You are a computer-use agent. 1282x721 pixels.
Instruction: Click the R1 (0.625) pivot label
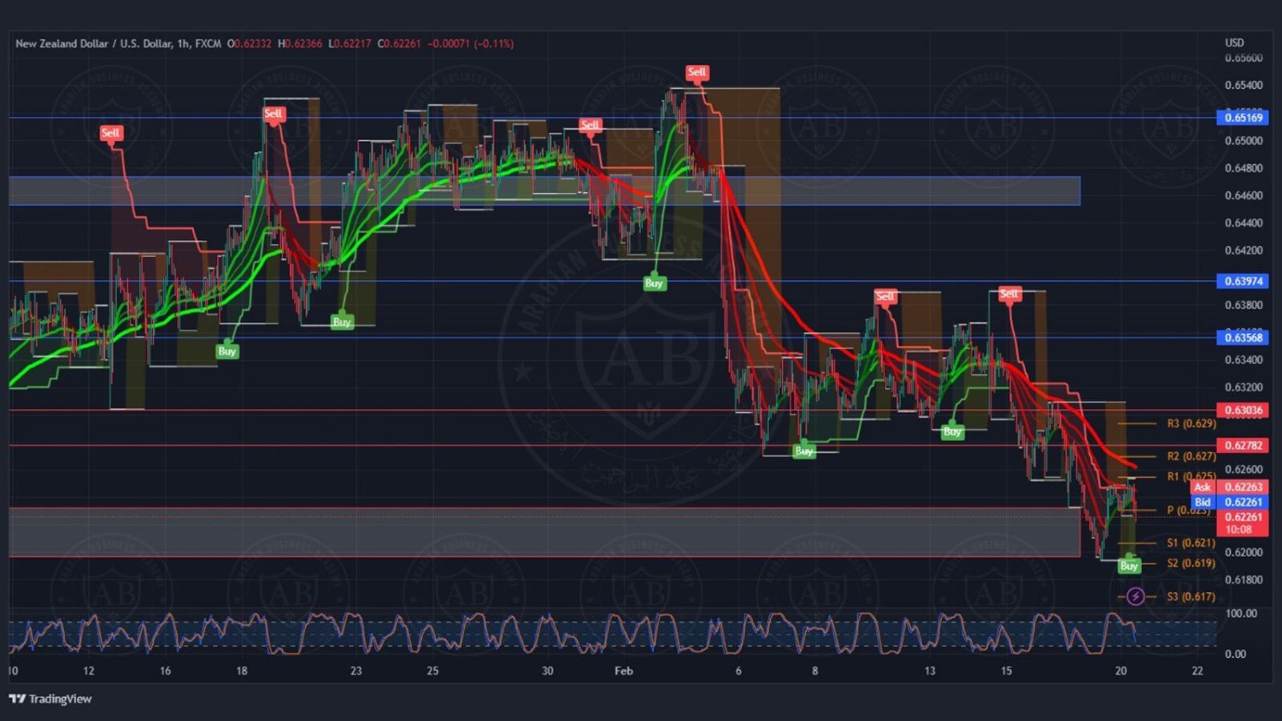coord(1191,477)
